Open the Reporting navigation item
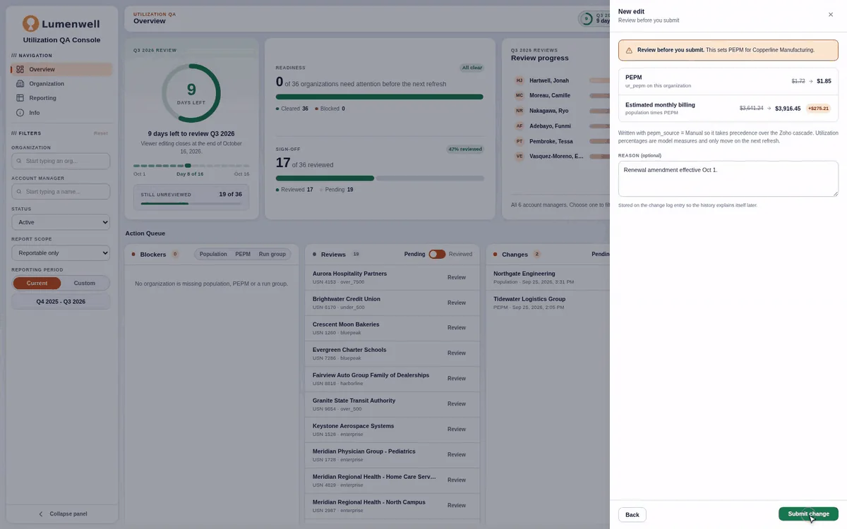 click(61, 98)
